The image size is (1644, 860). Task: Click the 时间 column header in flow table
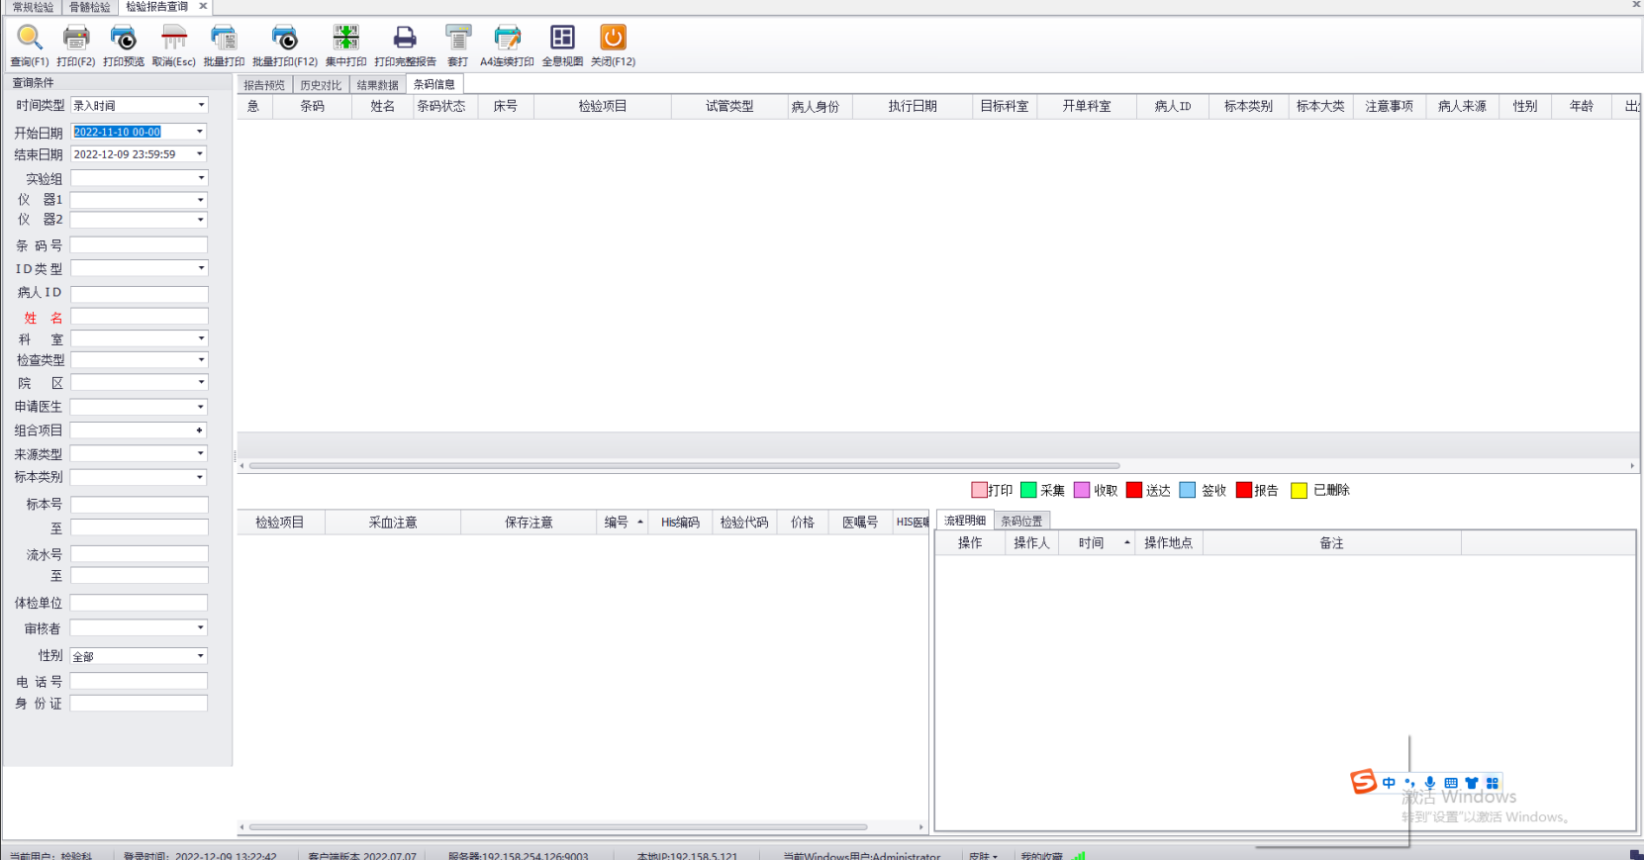click(1097, 542)
